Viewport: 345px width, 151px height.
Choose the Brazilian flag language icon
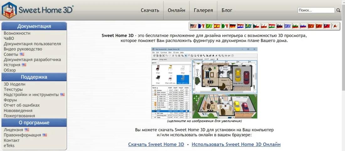(209, 26)
